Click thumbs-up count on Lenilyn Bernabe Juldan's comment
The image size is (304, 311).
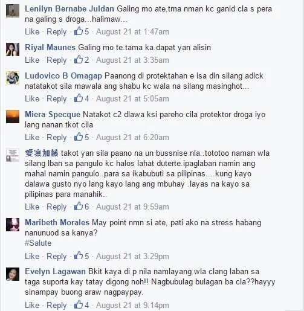pyautogui.click(x=86, y=32)
